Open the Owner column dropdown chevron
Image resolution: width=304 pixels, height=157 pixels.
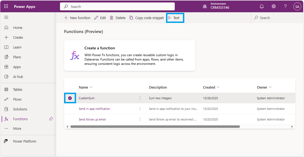tap(270, 87)
